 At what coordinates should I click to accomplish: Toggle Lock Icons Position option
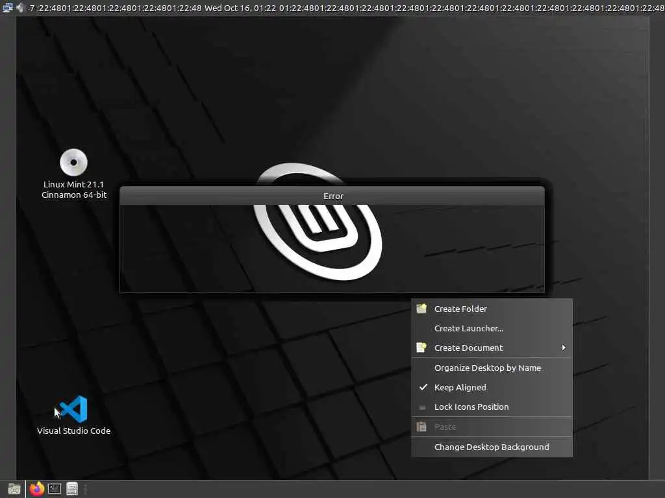(492, 407)
